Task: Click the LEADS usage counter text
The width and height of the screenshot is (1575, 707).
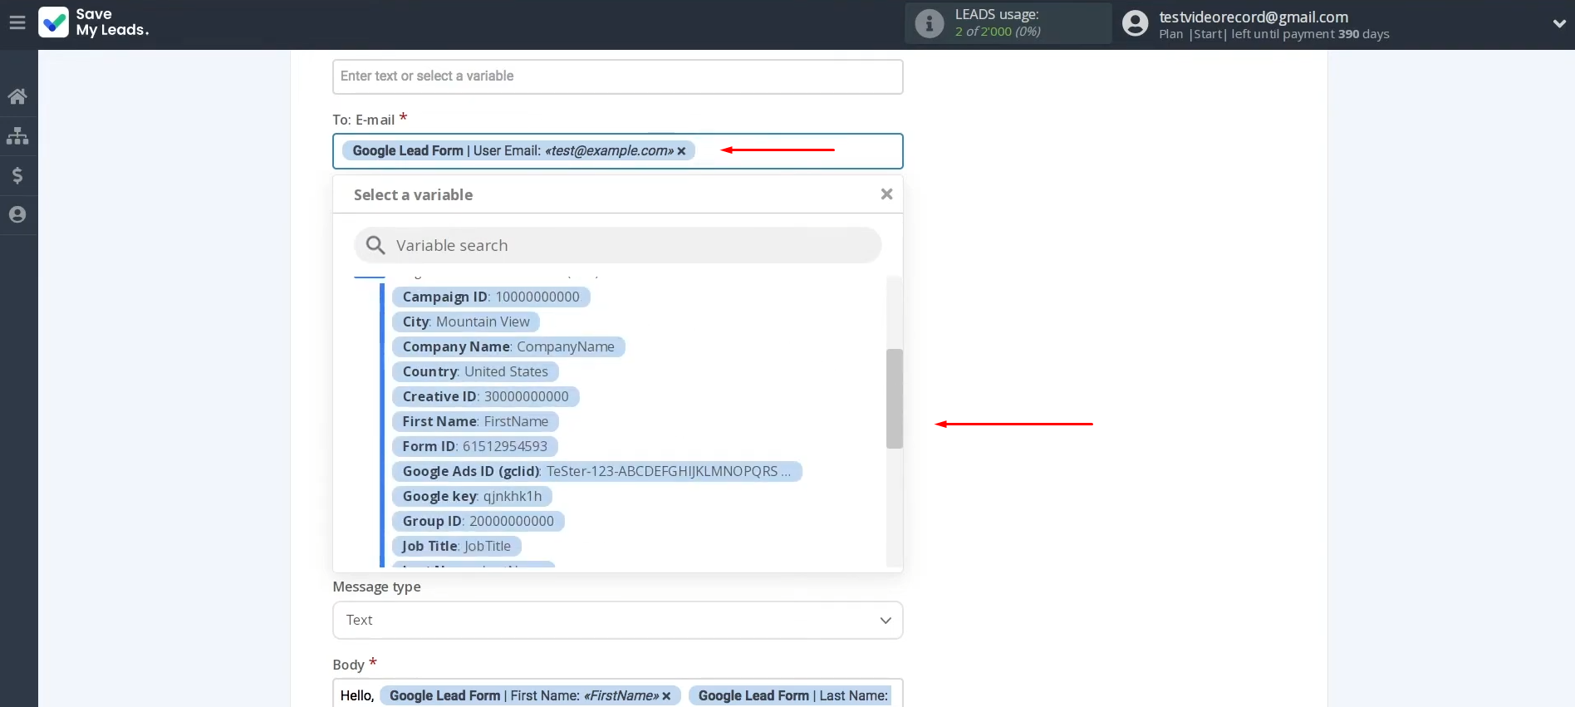Action: point(997,32)
